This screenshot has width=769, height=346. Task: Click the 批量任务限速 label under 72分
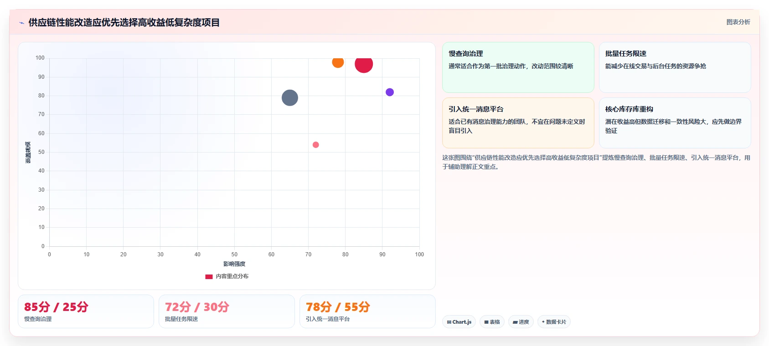click(181, 319)
